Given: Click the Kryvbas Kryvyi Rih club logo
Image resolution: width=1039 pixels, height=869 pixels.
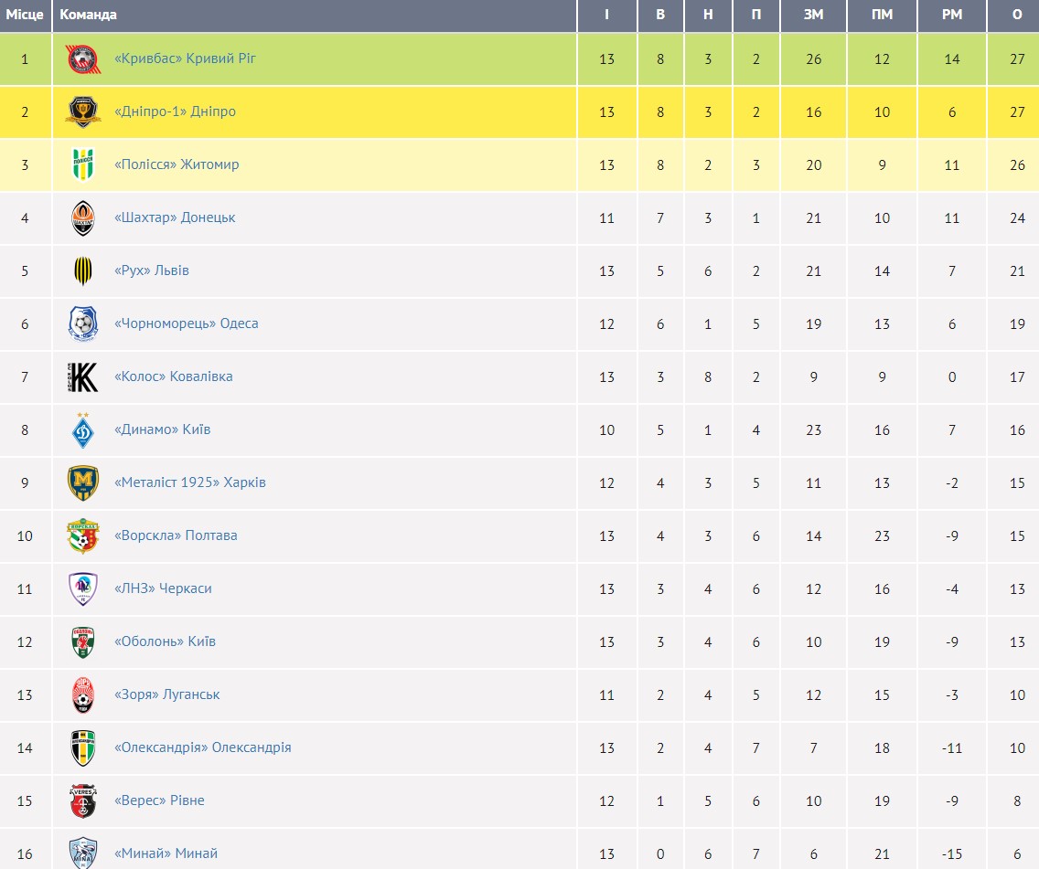Looking at the screenshot, I should pyautogui.click(x=82, y=59).
